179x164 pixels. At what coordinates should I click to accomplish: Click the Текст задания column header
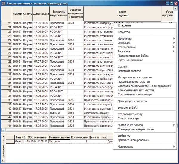pyautogui.click(x=122, y=14)
